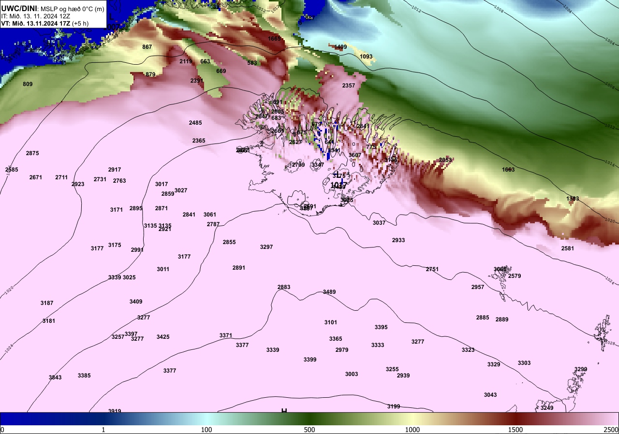Click the 'VT: Mið. 13.11.2024 17Z (+5 h)' line
This screenshot has width=619, height=434.
pyautogui.click(x=44, y=23)
